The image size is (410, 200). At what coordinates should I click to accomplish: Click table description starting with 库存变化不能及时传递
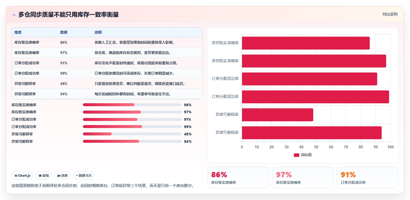[136, 63]
